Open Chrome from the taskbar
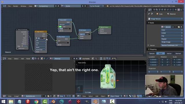This screenshot has height=104, width=185. tap(36, 101)
